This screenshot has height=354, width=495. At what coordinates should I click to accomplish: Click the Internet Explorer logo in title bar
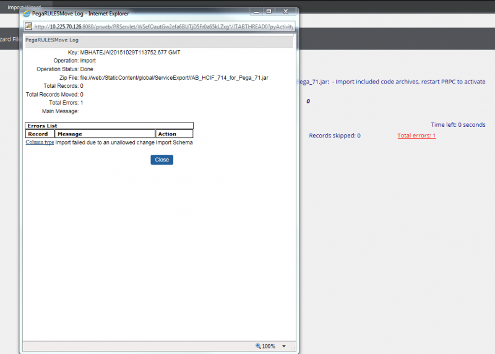[27, 14]
